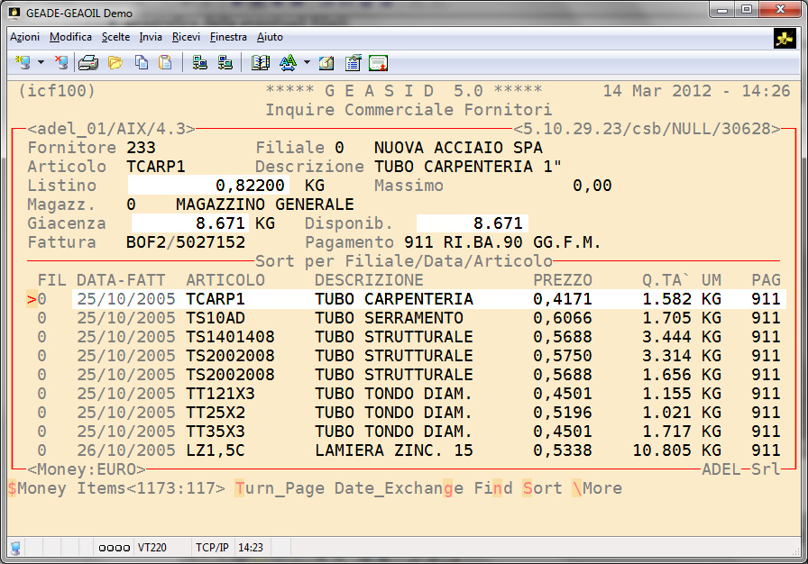Click the copy icon in toolbar
The width and height of the screenshot is (808, 564).
point(141,63)
